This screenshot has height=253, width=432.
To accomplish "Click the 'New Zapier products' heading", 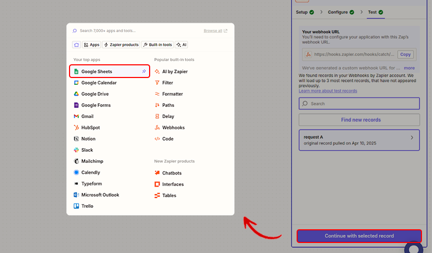I will (x=174, y=161).
